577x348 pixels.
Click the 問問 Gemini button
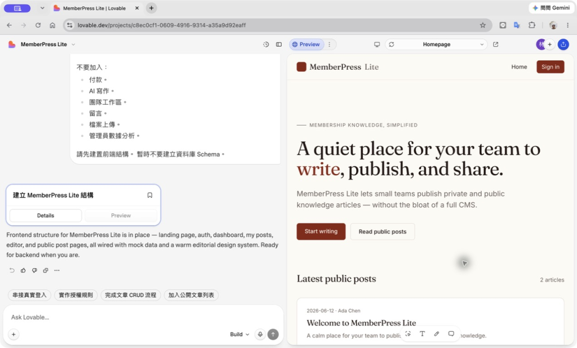click(551, 8)
